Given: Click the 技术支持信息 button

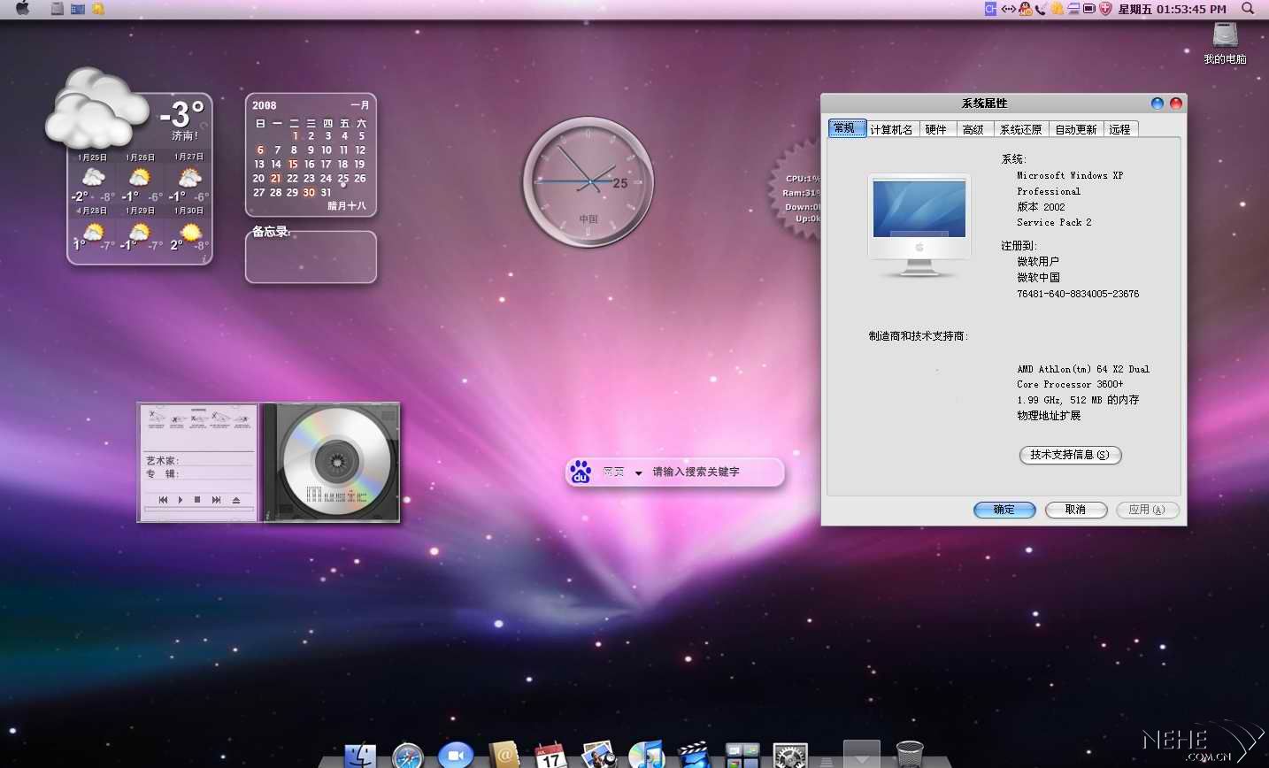Looking at the screenshot, I should (1070, 455).
